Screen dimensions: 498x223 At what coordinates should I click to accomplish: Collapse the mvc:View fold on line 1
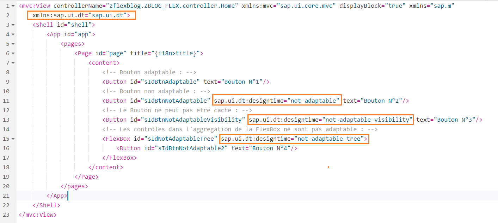tap(13, 6)
